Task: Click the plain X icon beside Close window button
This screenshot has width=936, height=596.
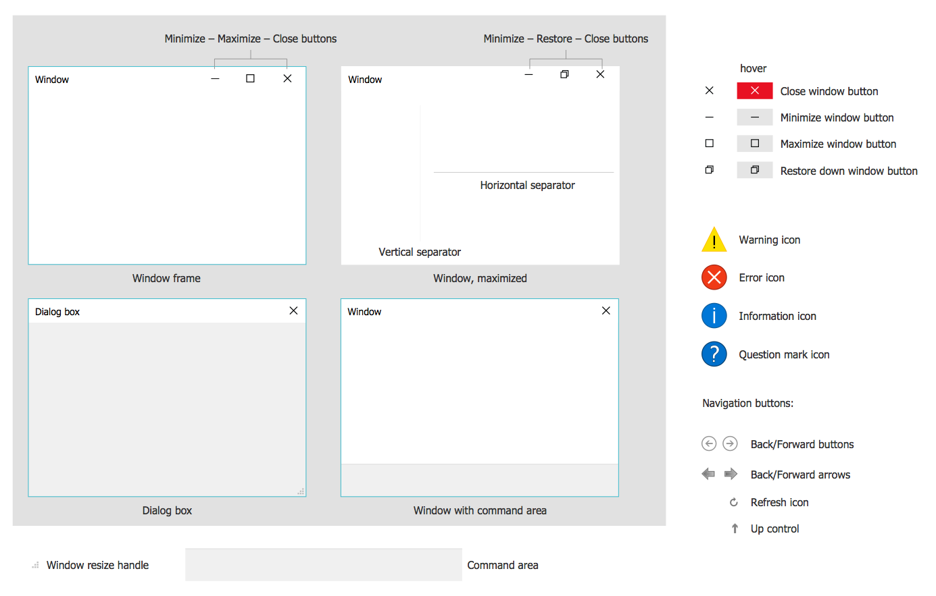Action: (709, 90)
